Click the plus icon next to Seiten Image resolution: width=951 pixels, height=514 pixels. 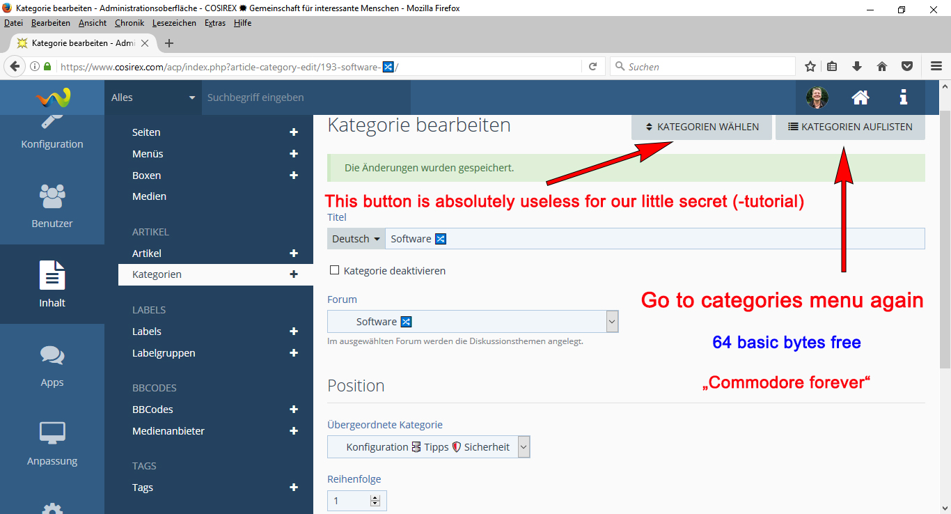click(294, 132)
